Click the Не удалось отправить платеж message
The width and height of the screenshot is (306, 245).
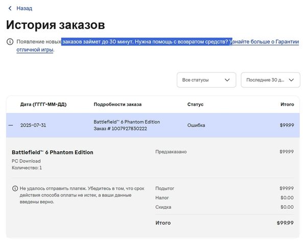82,195
